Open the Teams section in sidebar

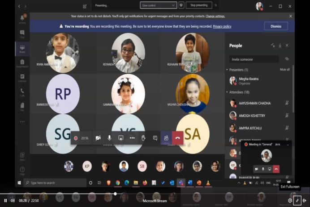click(x=22, y=49)
